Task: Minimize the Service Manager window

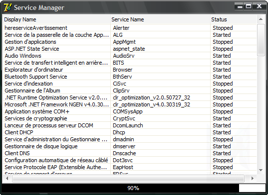Action: [x=240, y=6]
